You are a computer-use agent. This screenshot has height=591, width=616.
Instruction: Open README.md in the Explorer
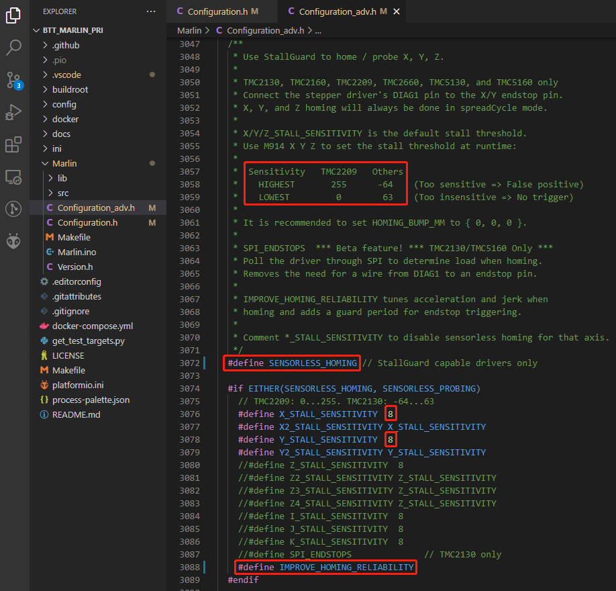(x=75, y=414)
